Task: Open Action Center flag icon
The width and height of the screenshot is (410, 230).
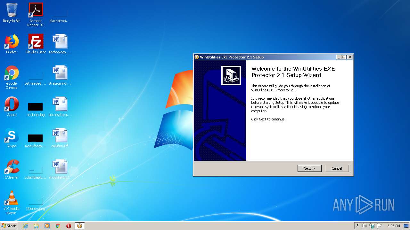Action: pos(380,226)
